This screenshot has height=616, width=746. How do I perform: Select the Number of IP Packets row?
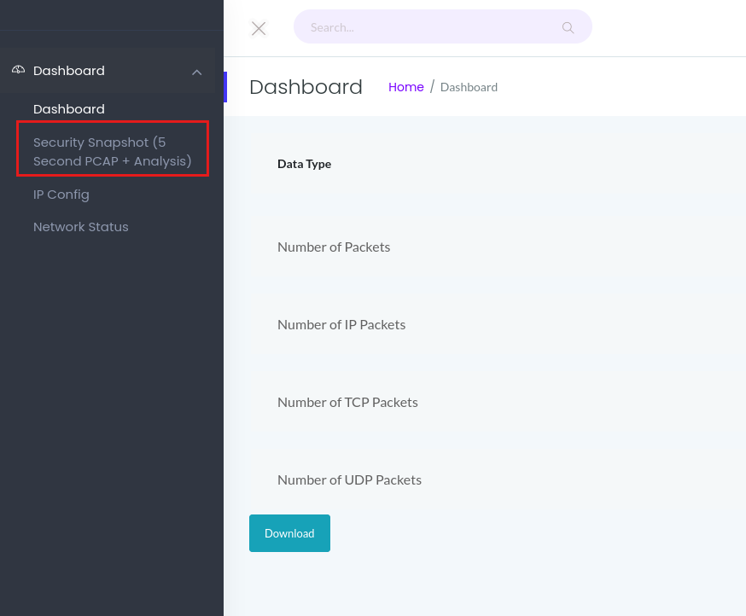pyautogui.click(x=341, y=324)
